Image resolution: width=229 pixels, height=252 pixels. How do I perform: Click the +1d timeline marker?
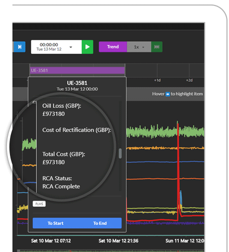(157, 80)
